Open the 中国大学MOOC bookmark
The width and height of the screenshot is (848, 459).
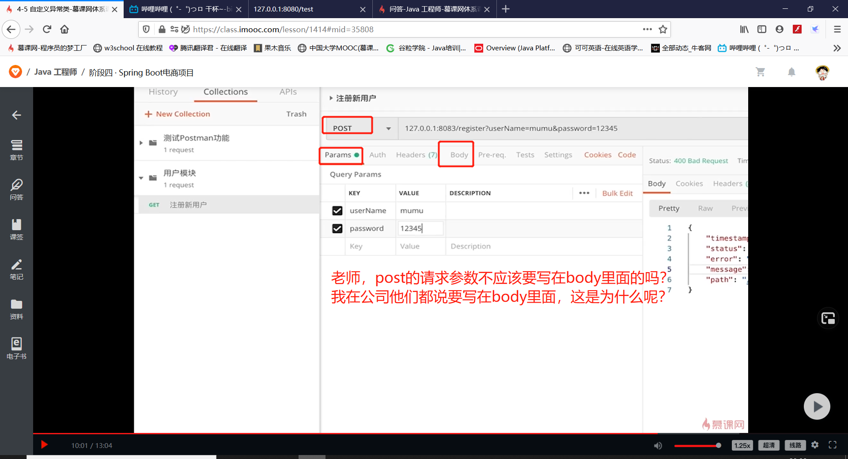coord(338,48)
